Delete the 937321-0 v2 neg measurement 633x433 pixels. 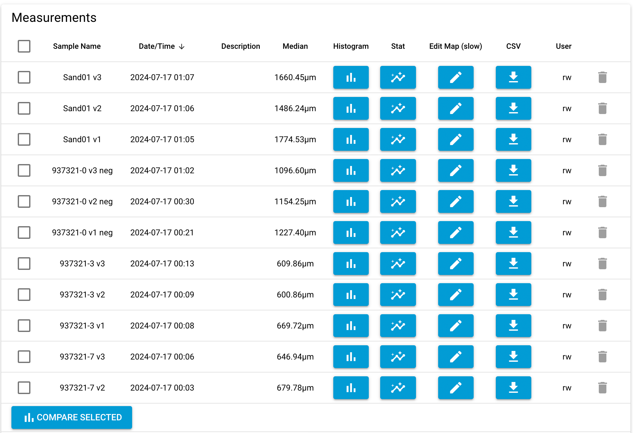(x=602, y=201)
